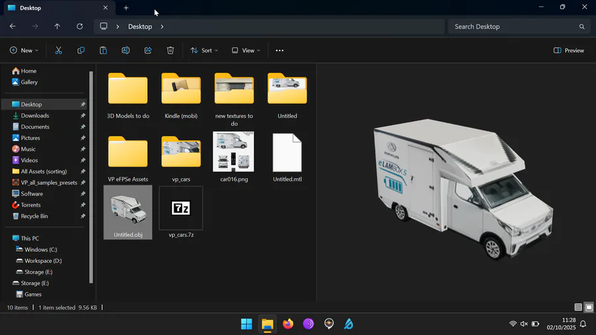Click chevron before Desktop in address bar
Screen dimensions: 596x335
coord(117,26)
